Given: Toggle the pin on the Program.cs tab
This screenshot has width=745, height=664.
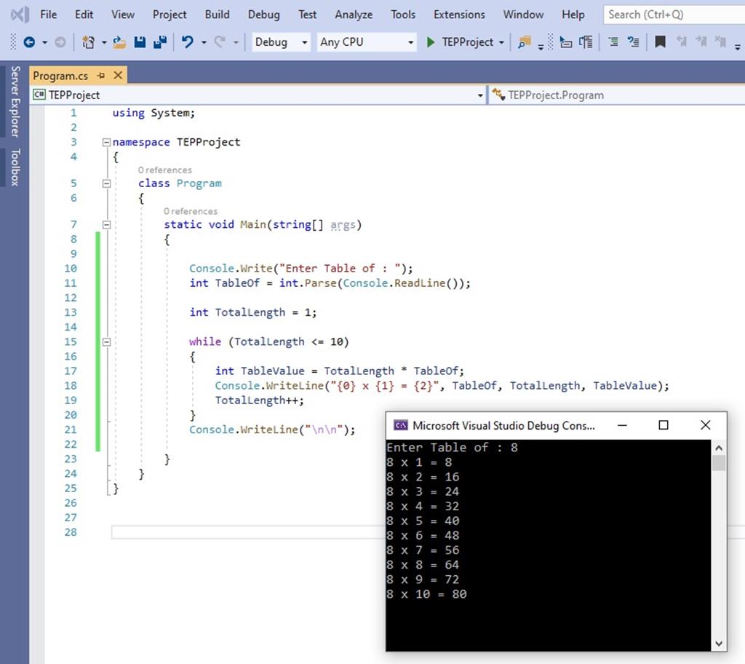Looking at the screenshot, I should 101,75.
